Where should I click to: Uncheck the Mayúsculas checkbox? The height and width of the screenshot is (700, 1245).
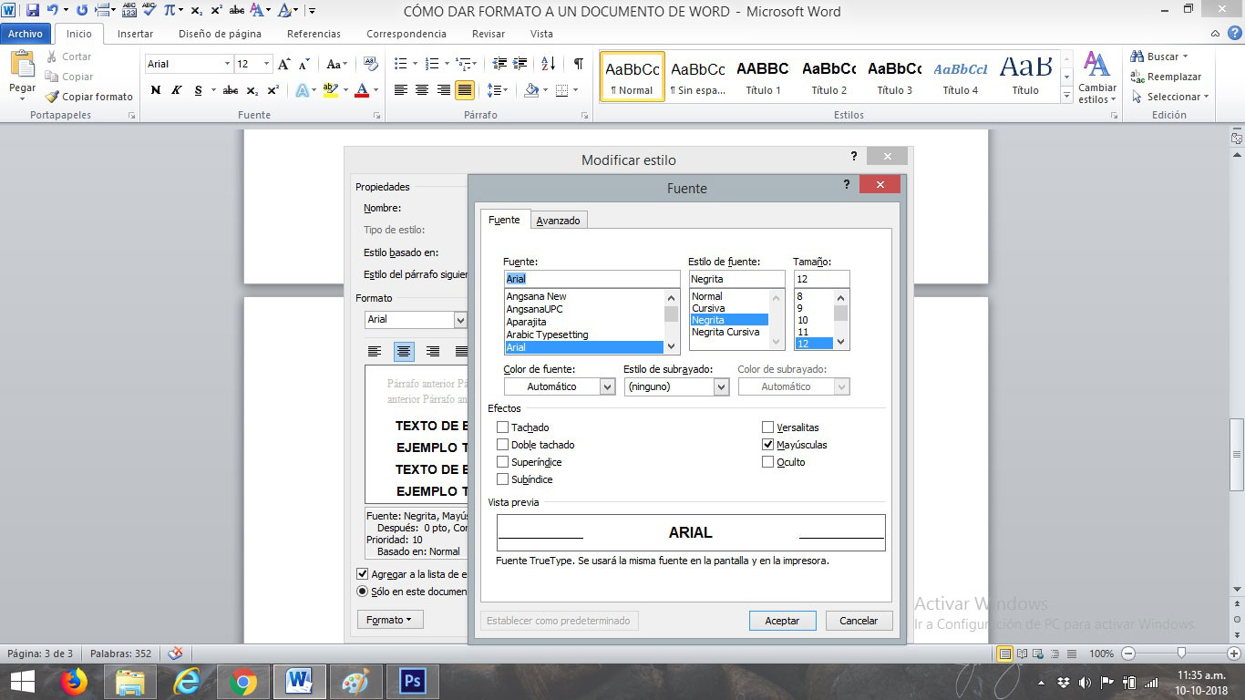768,445
